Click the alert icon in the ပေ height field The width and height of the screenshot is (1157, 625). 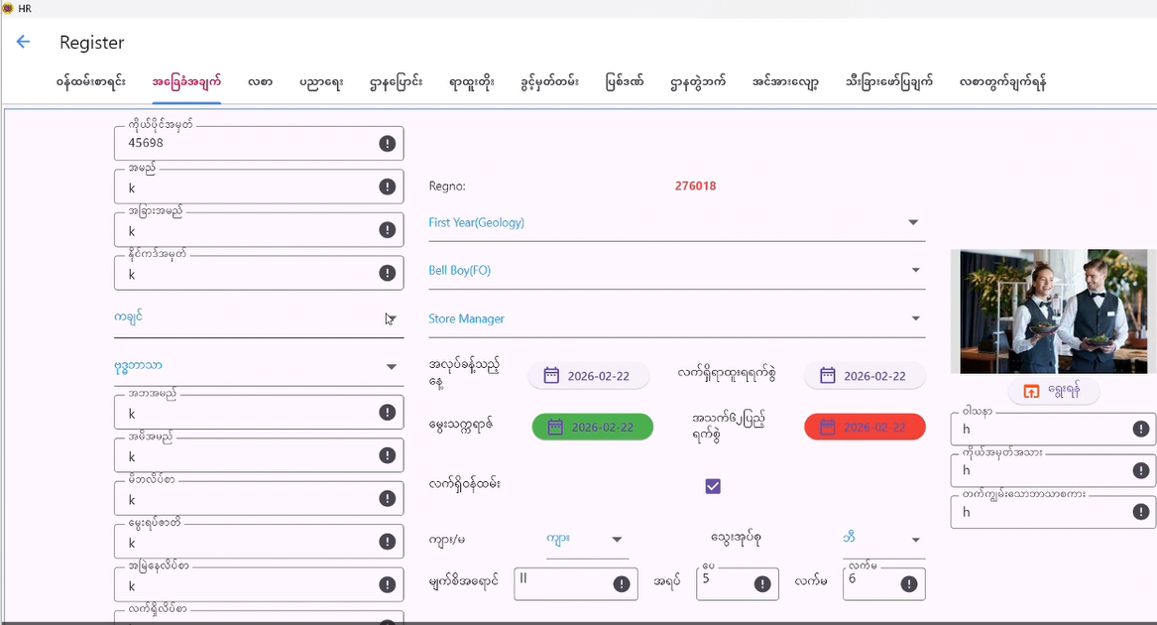(x=762, y=584)
